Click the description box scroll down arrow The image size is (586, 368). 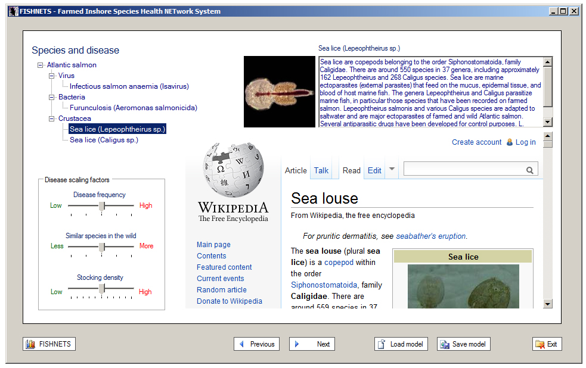(x=547, y=122)
